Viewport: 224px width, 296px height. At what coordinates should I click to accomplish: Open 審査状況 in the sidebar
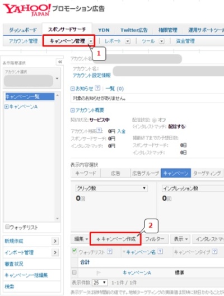click(14, 263)
